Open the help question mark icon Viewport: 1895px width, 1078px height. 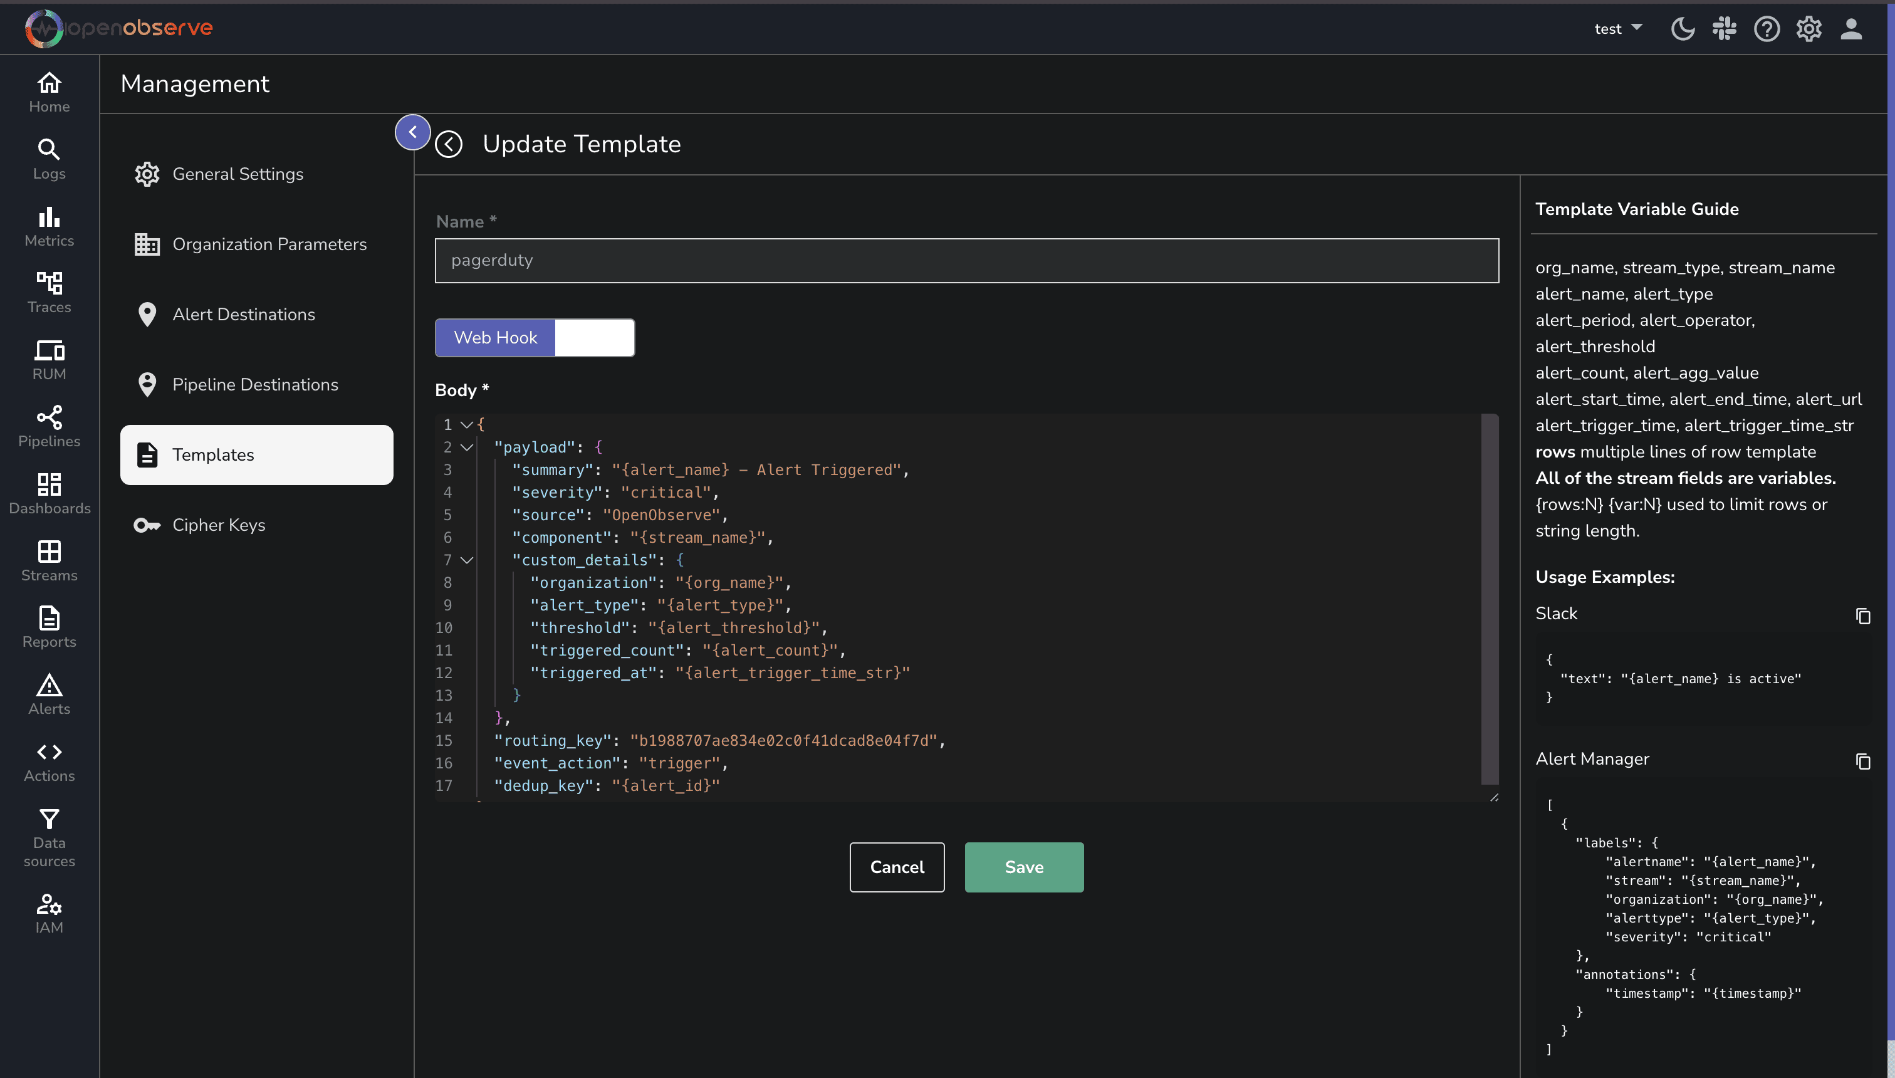[x=1766, y=29]
